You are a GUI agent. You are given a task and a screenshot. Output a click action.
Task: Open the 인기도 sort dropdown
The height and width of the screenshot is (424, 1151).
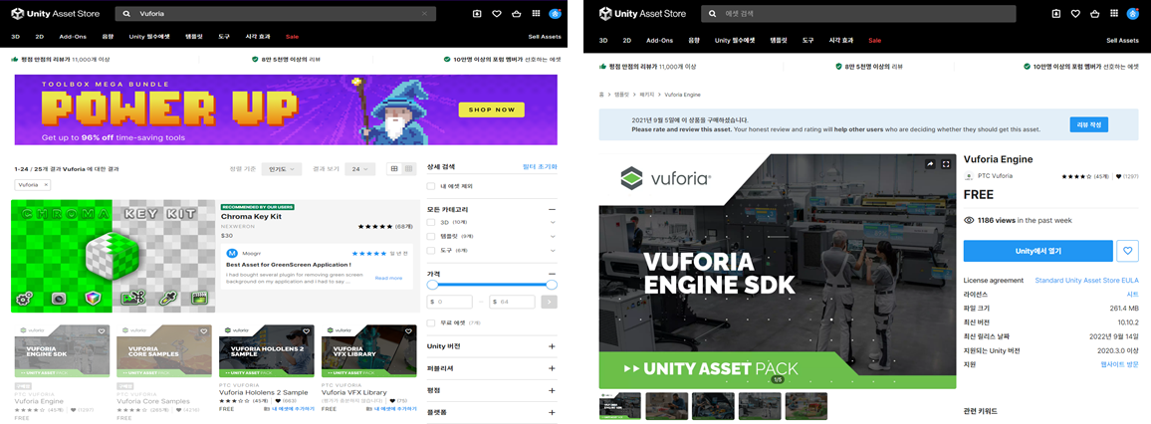(x=283, y=169)
